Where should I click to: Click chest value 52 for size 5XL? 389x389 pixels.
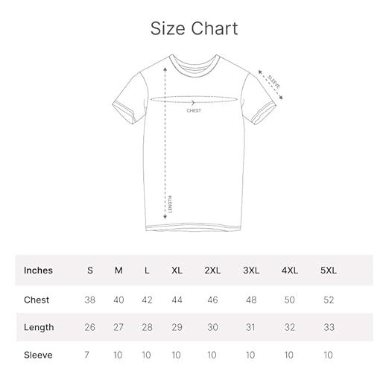click(329, 300)
